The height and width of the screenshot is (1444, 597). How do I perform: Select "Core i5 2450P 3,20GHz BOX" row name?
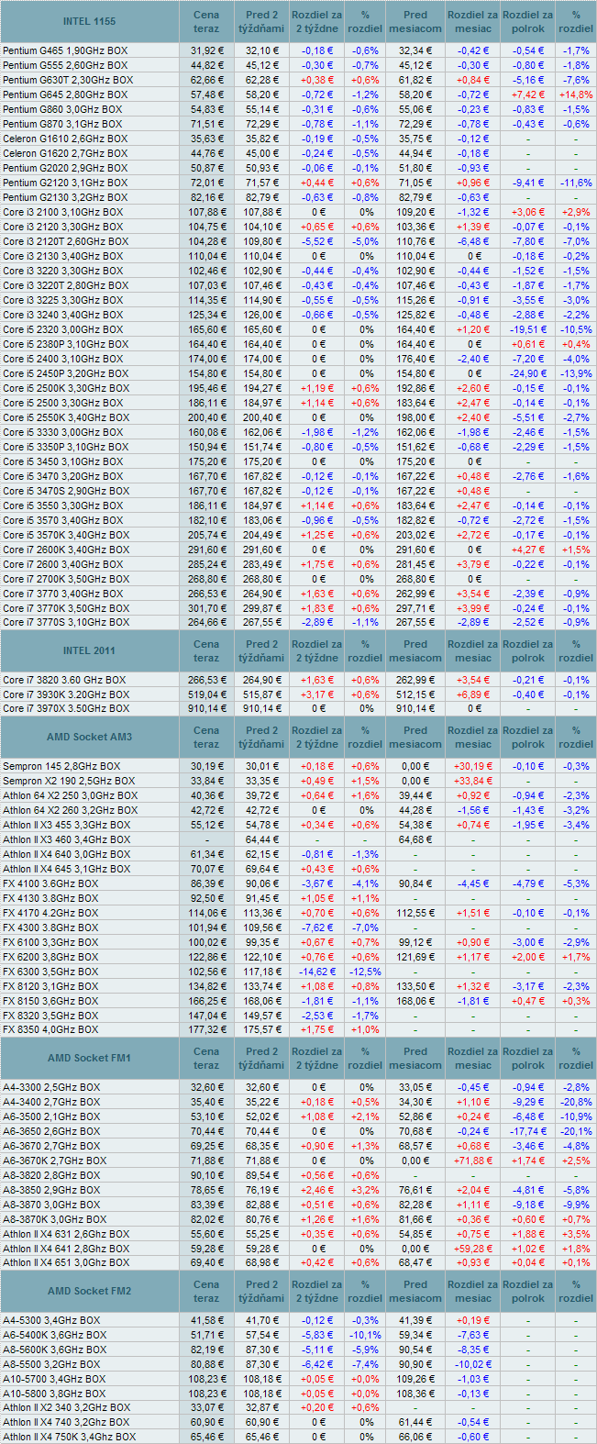tap(66, 373)
